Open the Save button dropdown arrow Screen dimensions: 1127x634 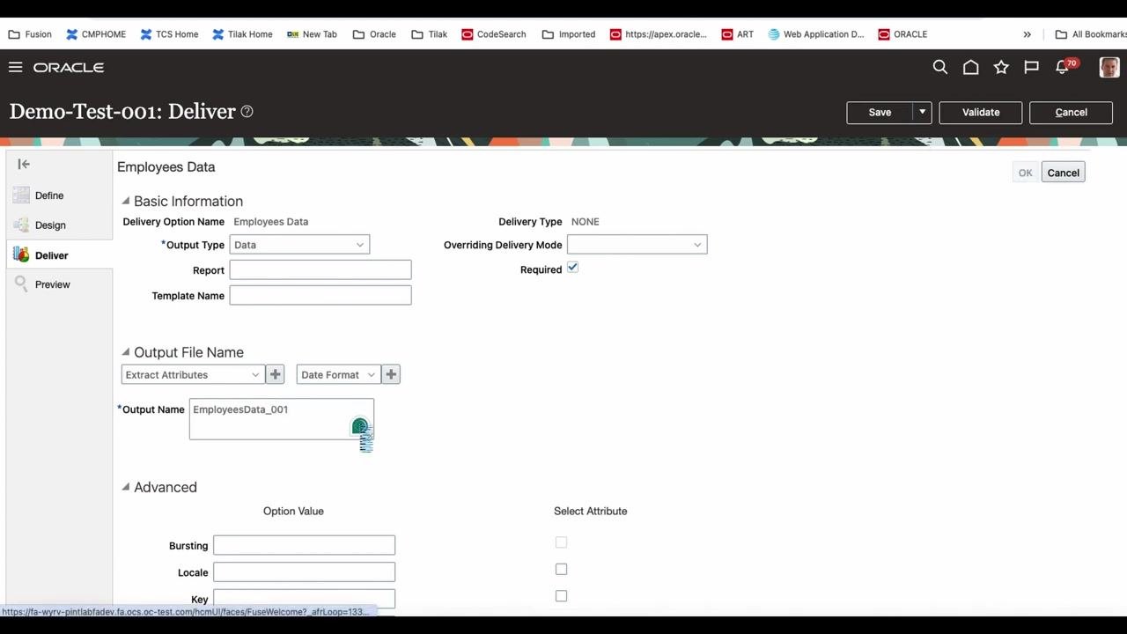(922, 112)
